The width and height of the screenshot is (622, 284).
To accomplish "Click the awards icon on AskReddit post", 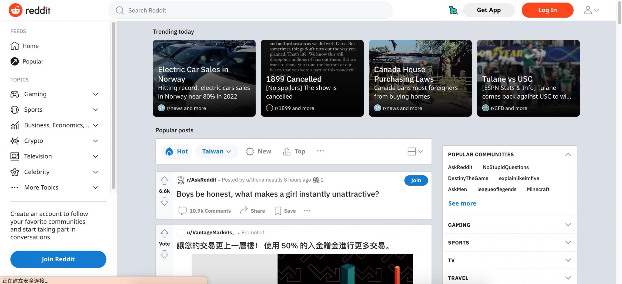I will [316, 180].
